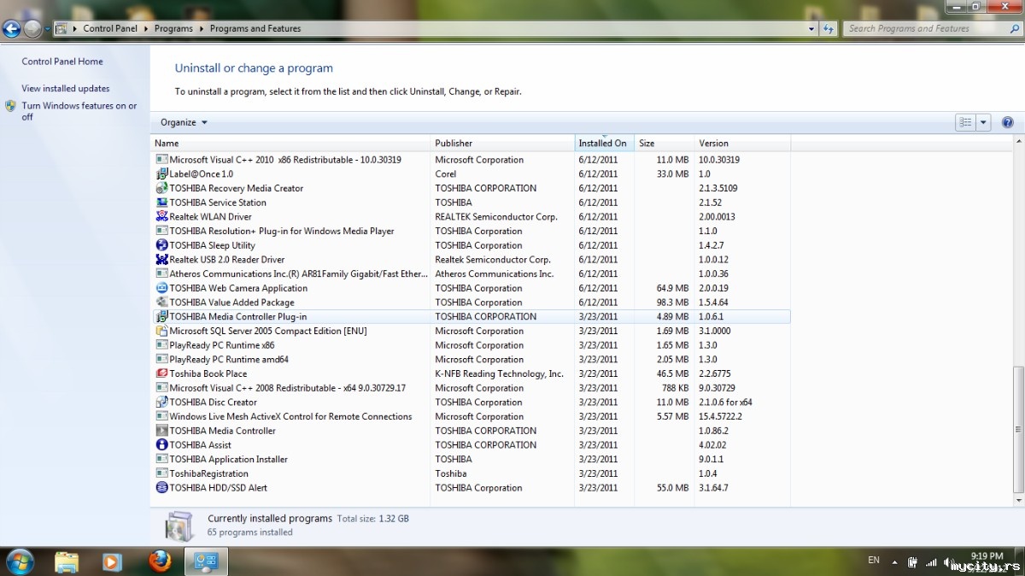The height and width of the screenshot is (576, 1025).
Task: Click Programs in the address breadcrumb
Action: 173,28
